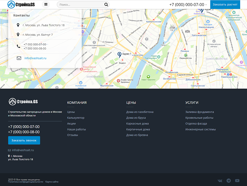Click the Стройка.GS footer logo
Viewport: 247px width, 186px height.
click(x=23, y=102)
